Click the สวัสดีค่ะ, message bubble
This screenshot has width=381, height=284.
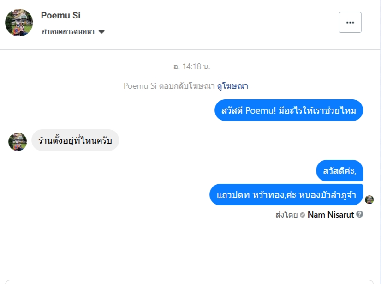pos(339,171)
